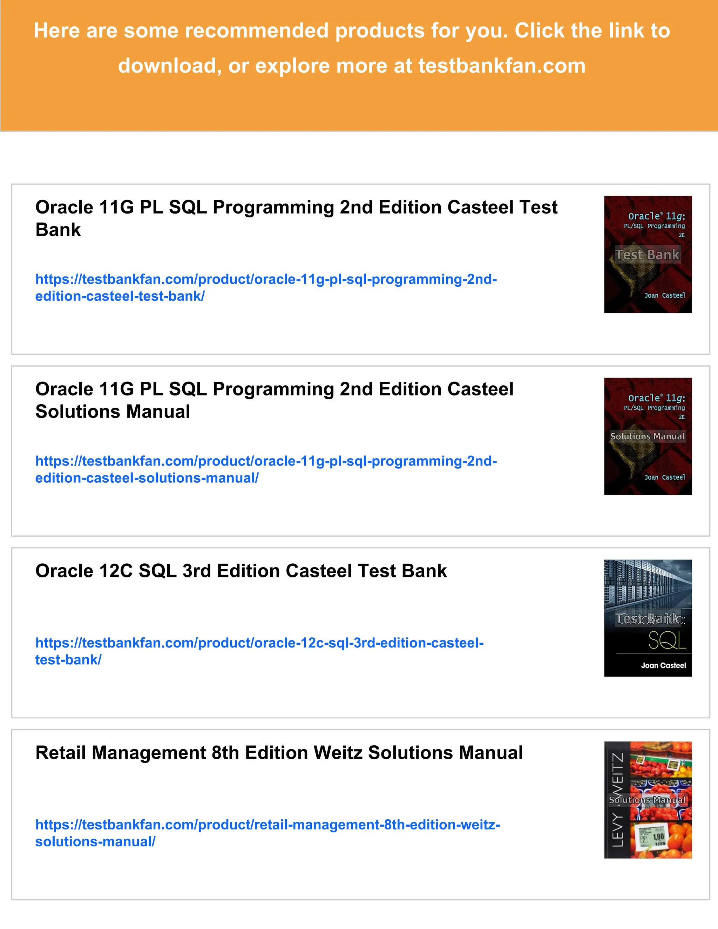Image resolution: width=718 pixels, height=929 pixels.
Task: Open the Retail Management Solutions Manual link
Action: [x=267, y=833]
